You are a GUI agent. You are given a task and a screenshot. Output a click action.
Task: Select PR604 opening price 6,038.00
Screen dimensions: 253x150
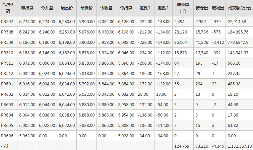coord(47,115)
